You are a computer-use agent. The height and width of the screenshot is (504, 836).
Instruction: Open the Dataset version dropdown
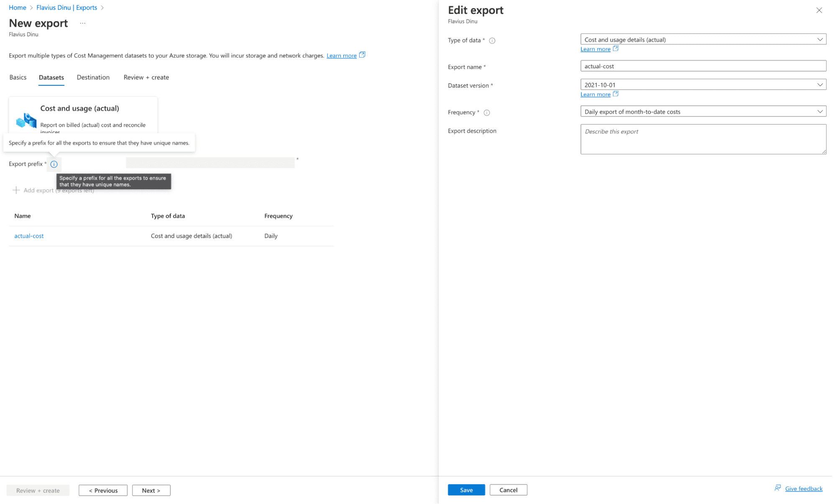point(703,84)
